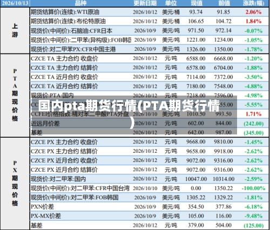The width and height of the screenshot is (270, 230).
Task: Select the 更新日期 column header
Action: click(x=145, y=3)
